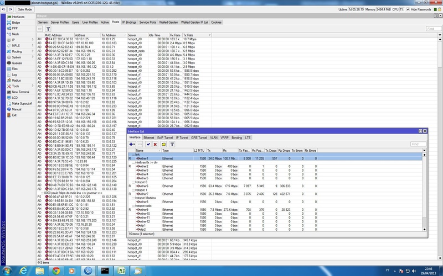The height and width of the screenshot is (276, 443).
Task: Click the yellow comment icon in Interface List
Action: [x=163, y=144]
